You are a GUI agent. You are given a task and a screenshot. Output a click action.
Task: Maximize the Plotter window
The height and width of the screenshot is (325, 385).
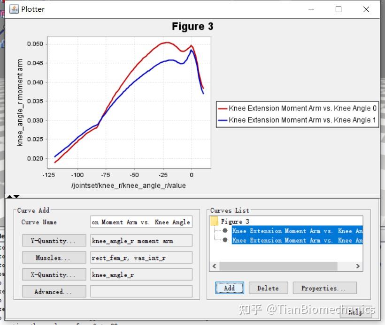(339, 9)
